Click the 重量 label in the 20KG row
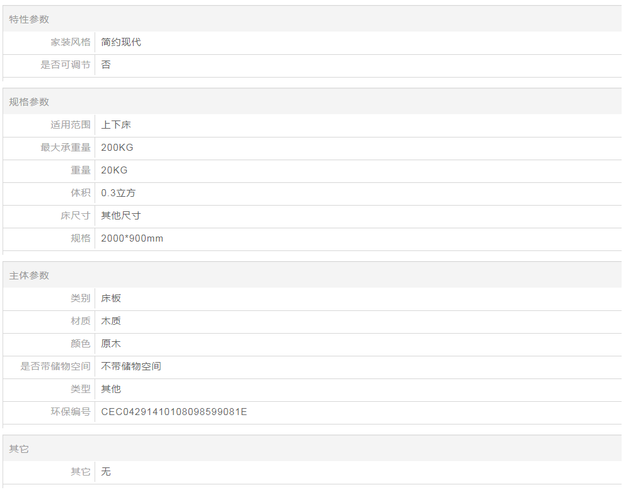 tap(81, 170)
